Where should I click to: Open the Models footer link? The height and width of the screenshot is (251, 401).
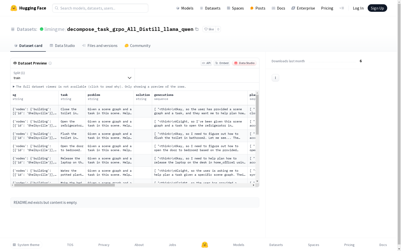coord(239,245)
